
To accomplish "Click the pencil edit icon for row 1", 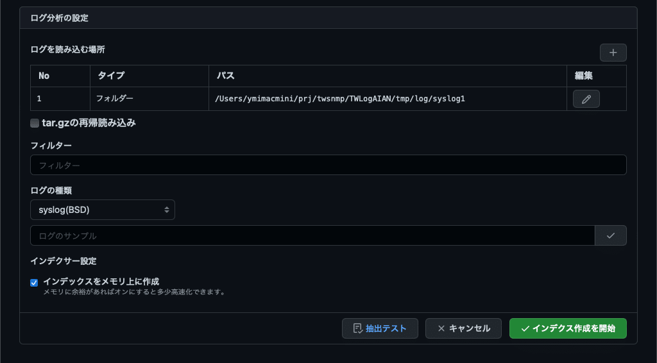I will [586, 99].
